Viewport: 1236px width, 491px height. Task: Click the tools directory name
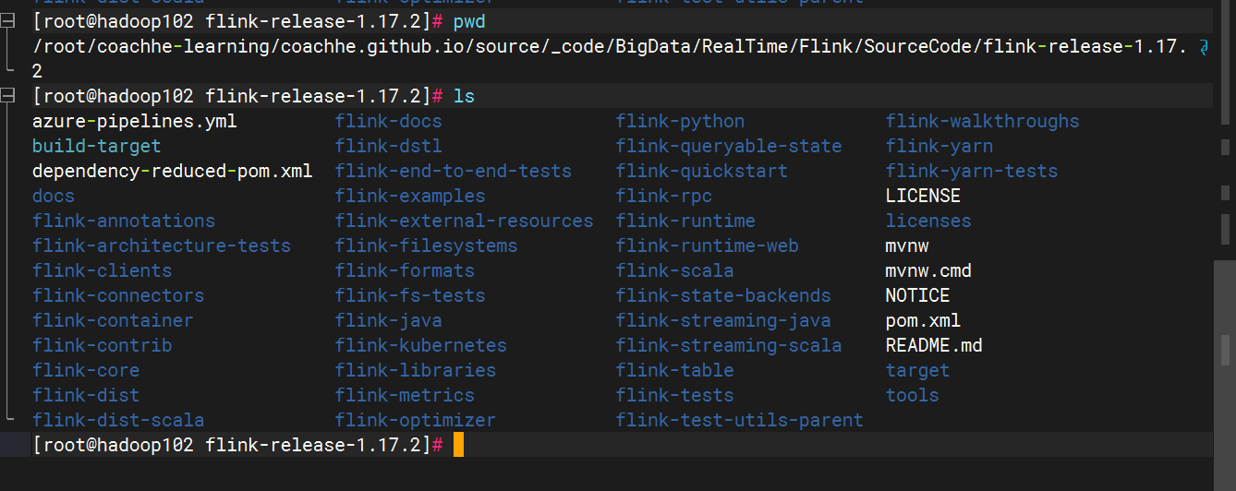(x=912, y=395)
